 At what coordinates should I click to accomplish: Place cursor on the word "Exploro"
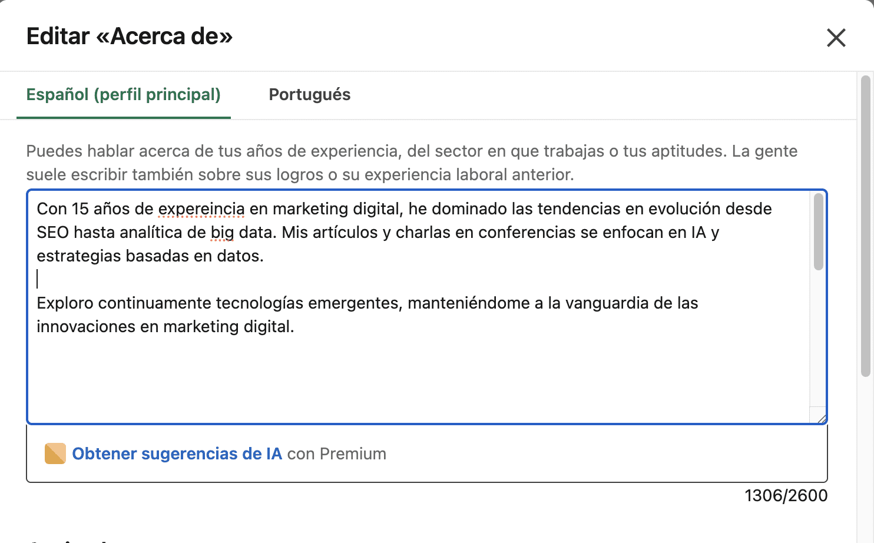pos(65,303)
